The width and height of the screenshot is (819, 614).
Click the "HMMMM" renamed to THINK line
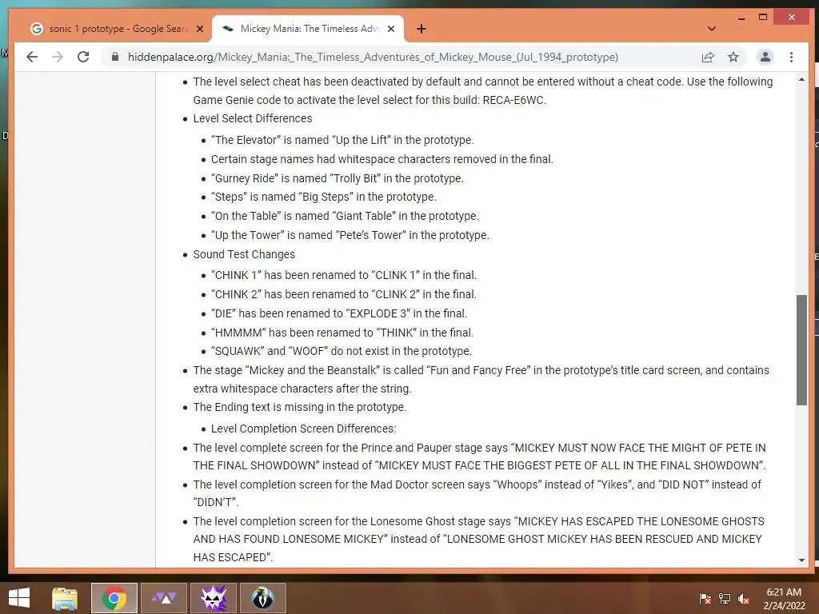(x=342, y=333)
